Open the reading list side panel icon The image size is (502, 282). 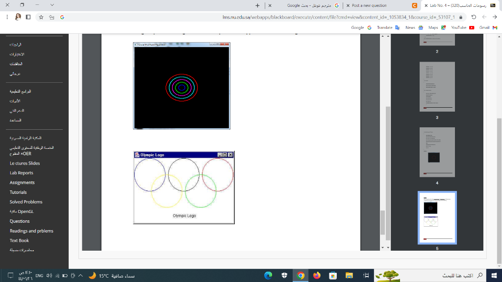(x=27, y=17)
